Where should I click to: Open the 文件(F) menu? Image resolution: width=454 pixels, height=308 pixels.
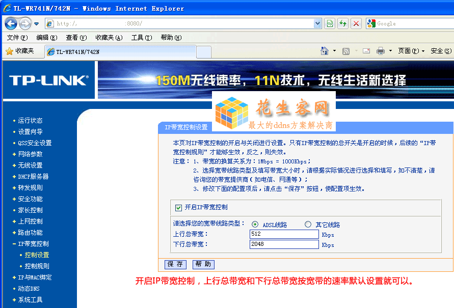(17, 38)
